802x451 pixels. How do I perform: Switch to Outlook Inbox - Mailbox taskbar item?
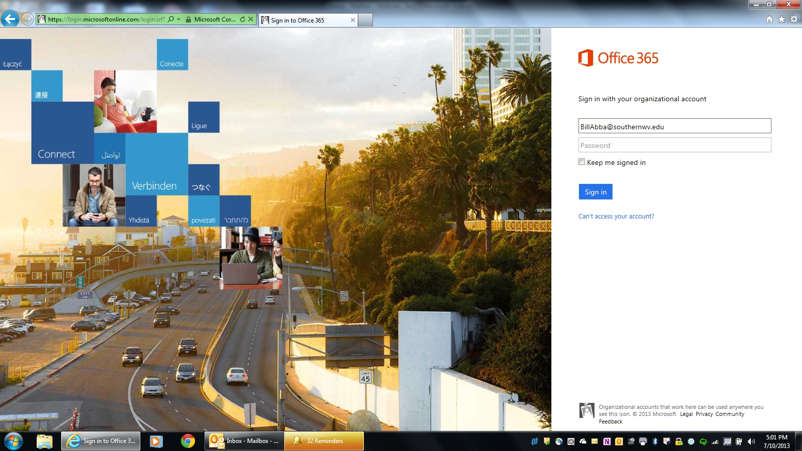(x=245, y=441)
